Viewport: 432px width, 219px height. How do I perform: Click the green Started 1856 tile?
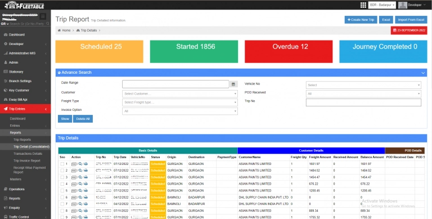click(194, 52)
